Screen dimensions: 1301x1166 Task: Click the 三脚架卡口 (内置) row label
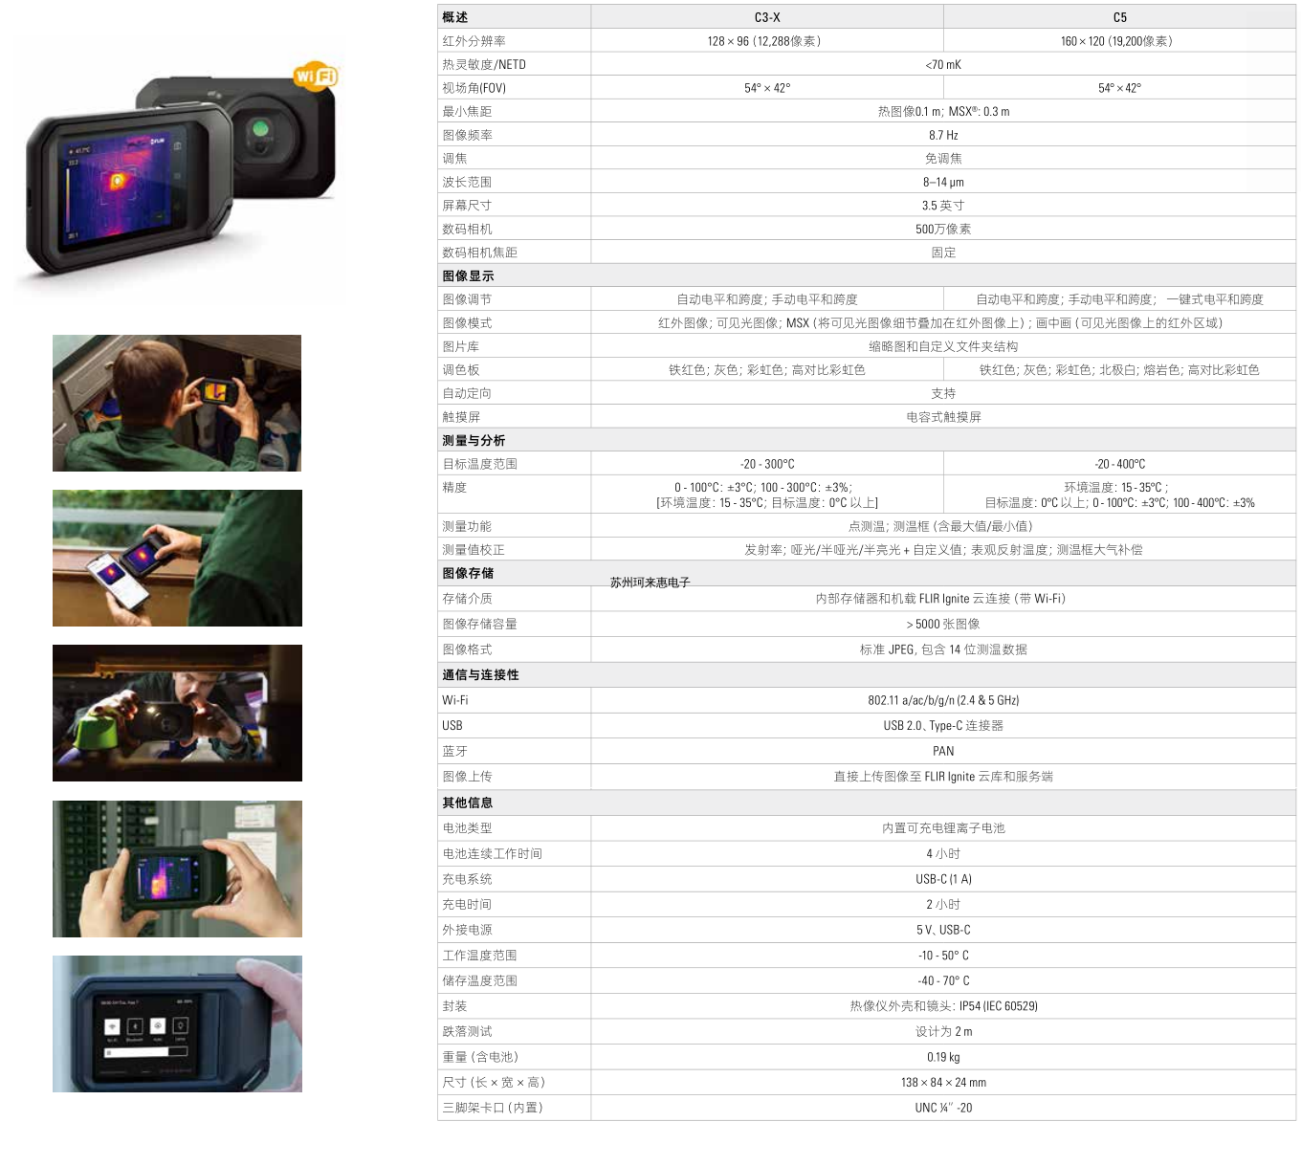(x=493, y=1108)
